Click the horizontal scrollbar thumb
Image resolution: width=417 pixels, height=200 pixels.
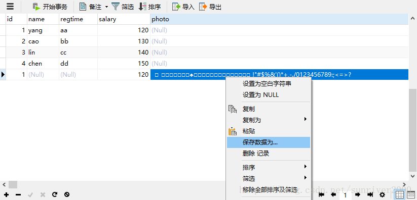pos(13,184)
